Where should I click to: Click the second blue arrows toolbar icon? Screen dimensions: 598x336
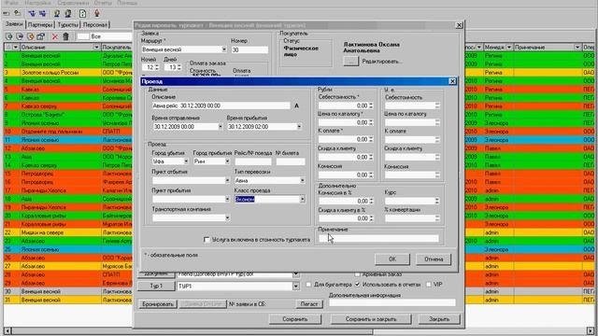[x=42, y=14]
